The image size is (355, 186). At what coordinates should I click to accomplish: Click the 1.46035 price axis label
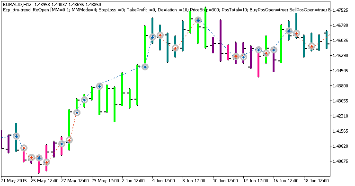pyautogui.click(x=341, y=41)
